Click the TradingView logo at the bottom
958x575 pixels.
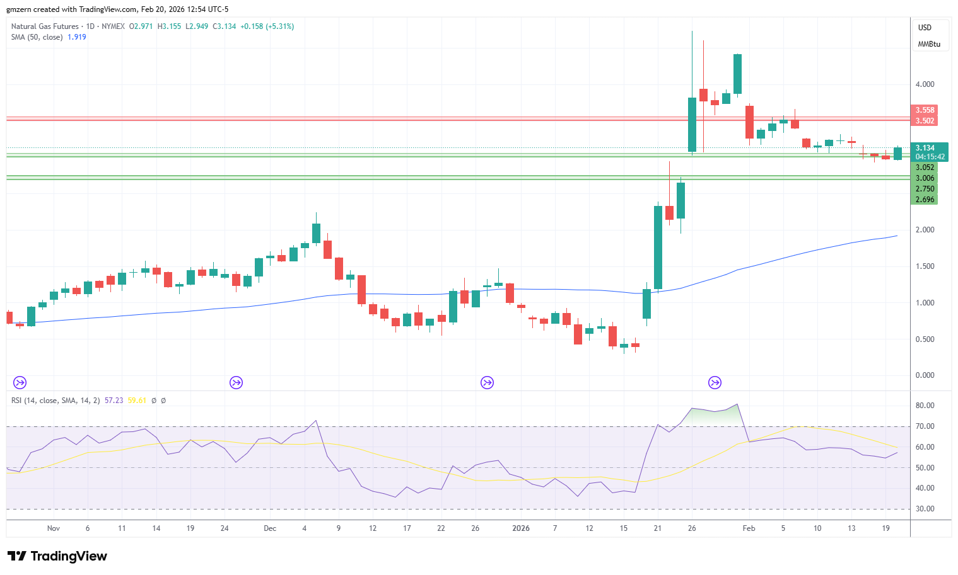click(57, 556)
